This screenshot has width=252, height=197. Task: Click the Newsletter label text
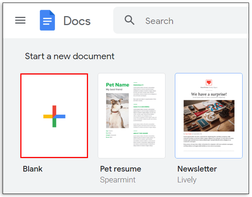coord(197,169)
